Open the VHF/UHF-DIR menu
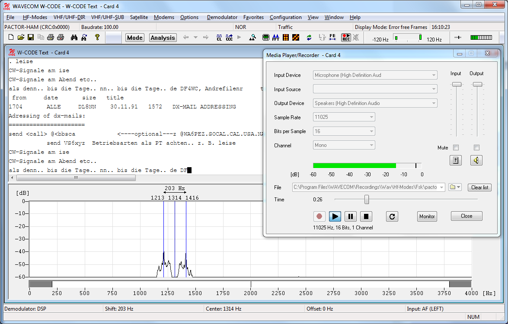Image resolution: width=508 pixels, height=324 pixels. click(69, 17)
